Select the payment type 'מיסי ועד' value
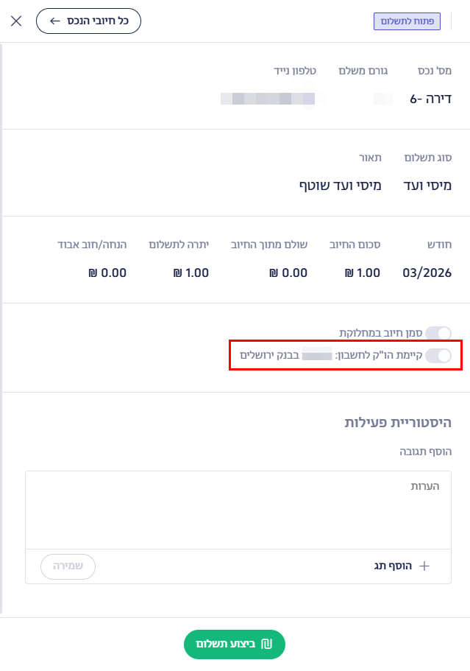470x671 pixels. (x=428, y=186)
